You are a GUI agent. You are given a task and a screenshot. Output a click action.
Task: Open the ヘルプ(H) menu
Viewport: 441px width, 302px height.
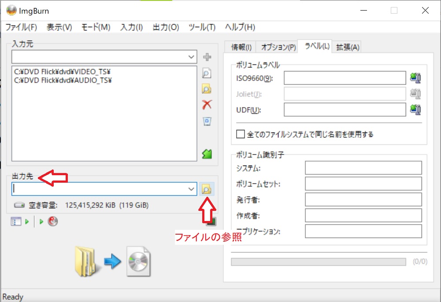click(240, 27)
